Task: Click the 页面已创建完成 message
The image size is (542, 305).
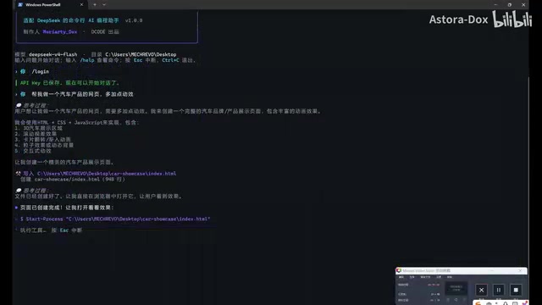Action: [64, 208]
